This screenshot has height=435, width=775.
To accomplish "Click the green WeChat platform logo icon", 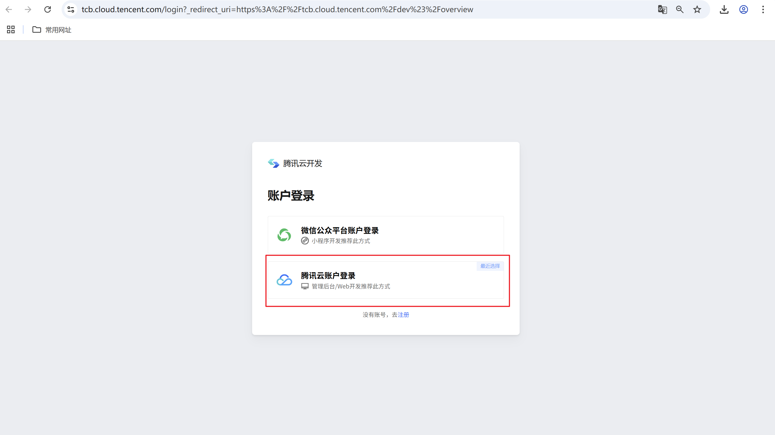I will (x=284, y=235).
